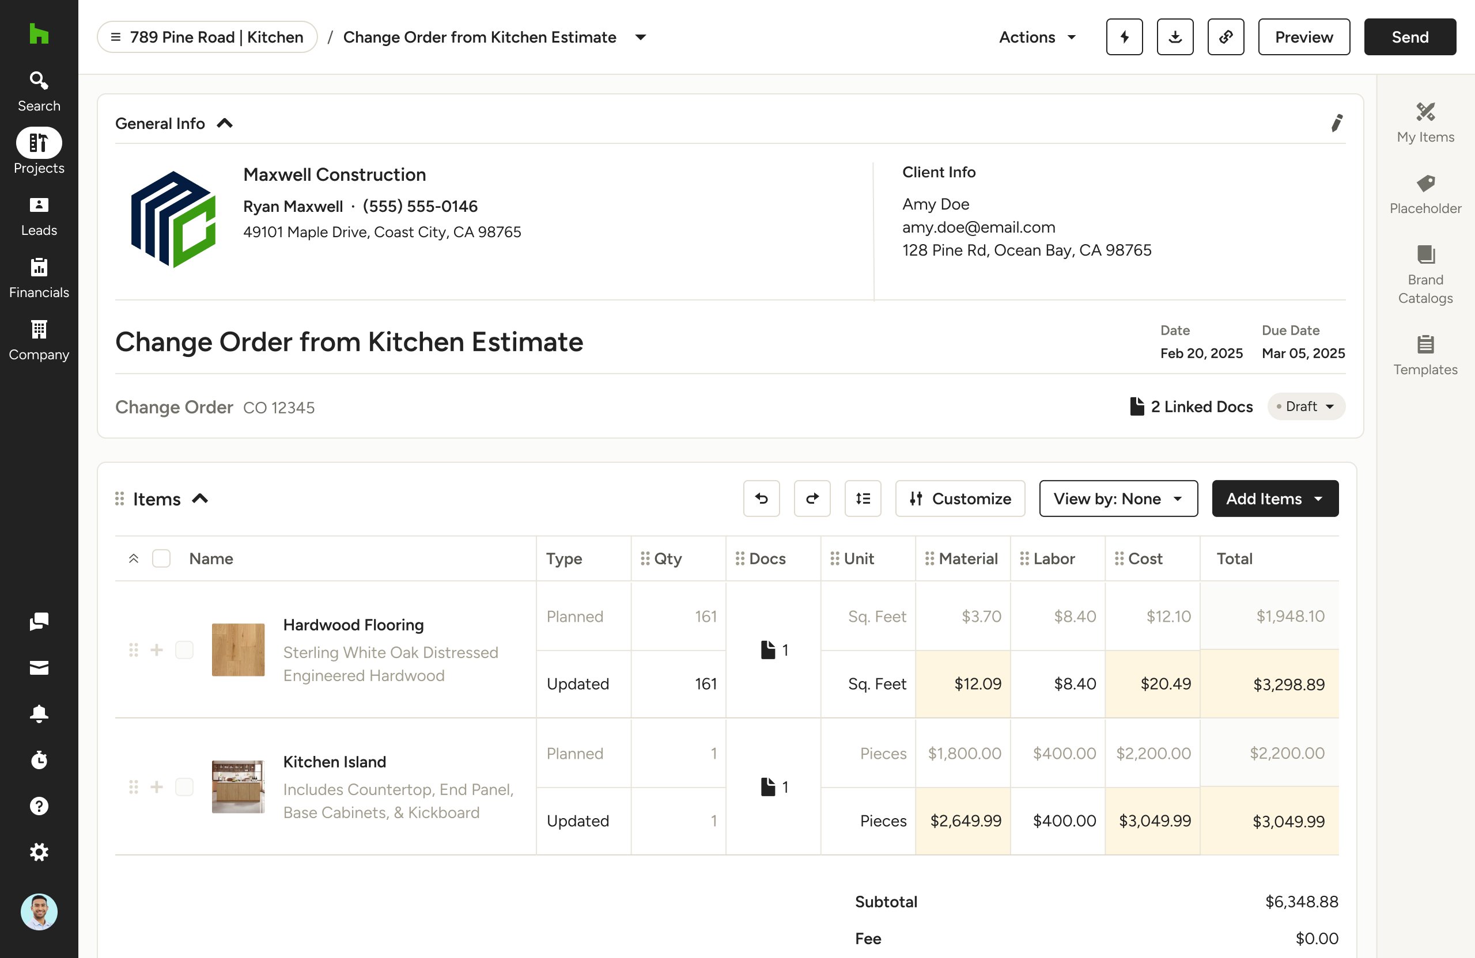
Task: Open the Draft status dropdown
Action: click(1306, 407)
